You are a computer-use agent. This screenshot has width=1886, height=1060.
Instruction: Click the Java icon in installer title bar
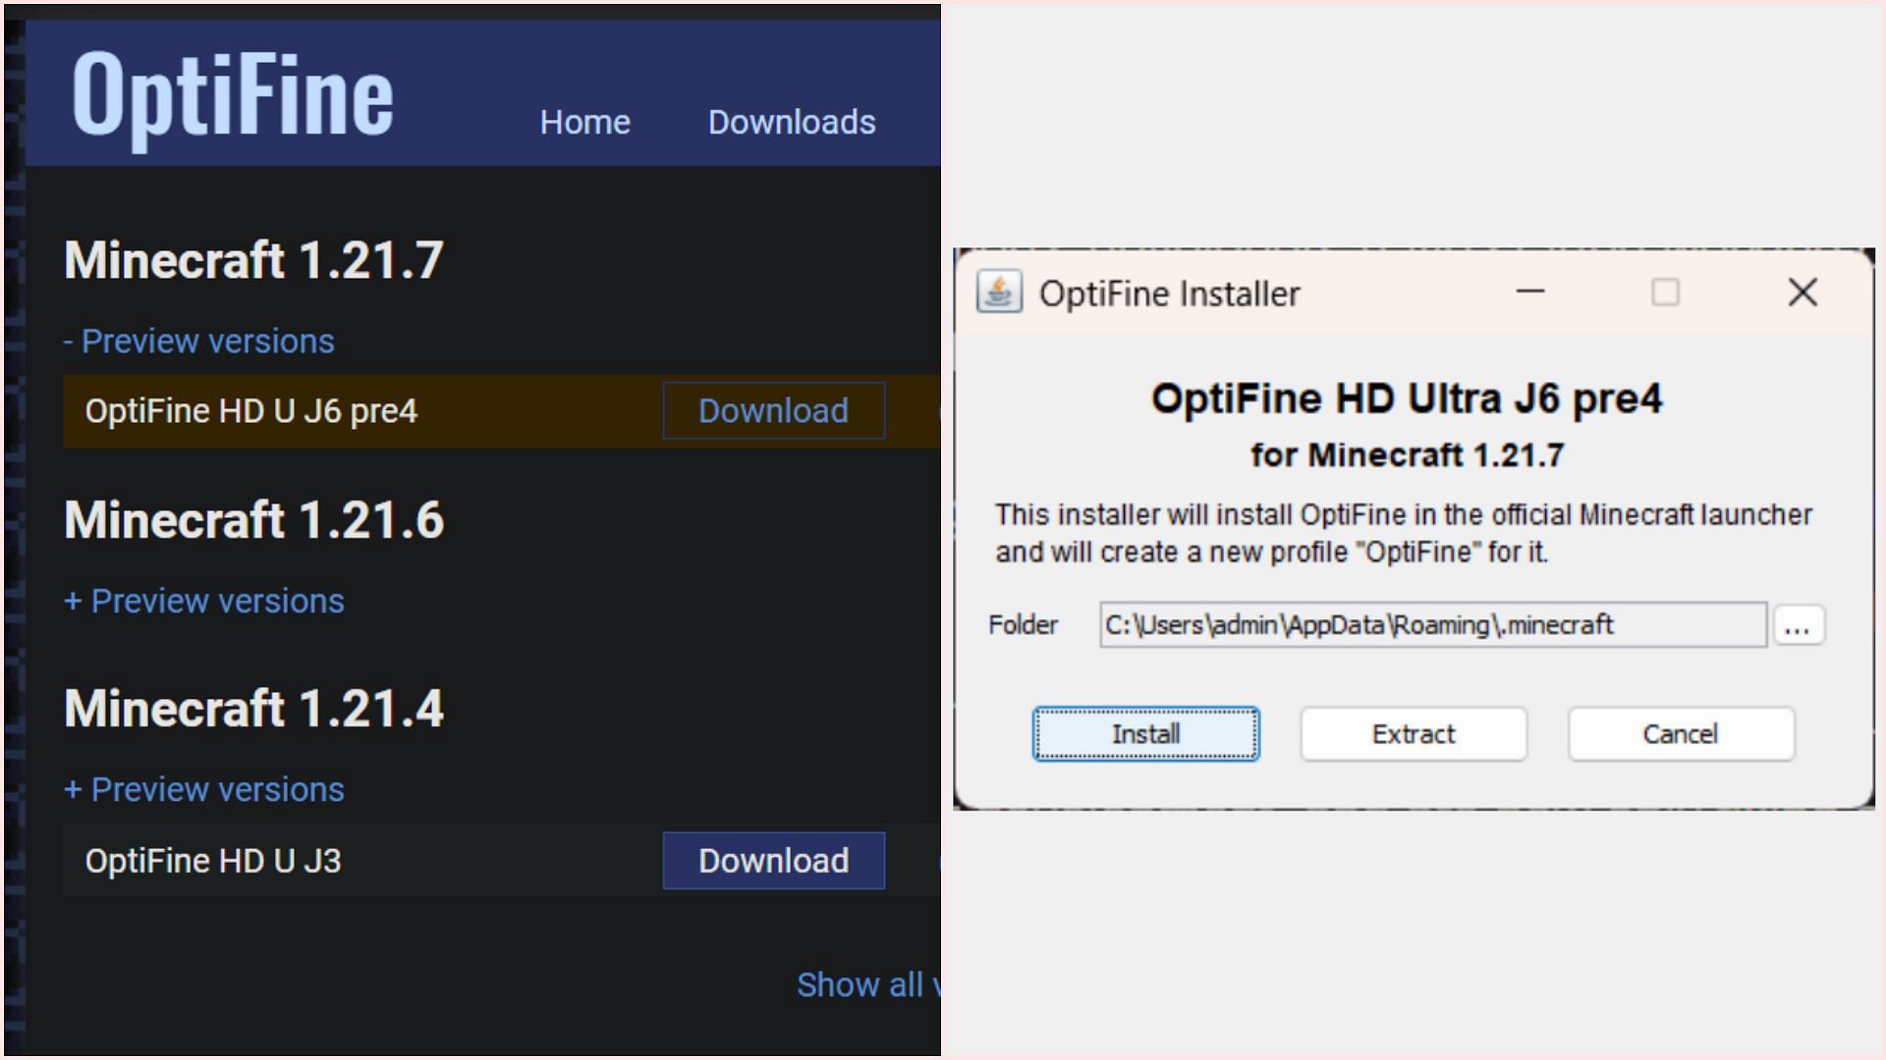coord(999,292)
